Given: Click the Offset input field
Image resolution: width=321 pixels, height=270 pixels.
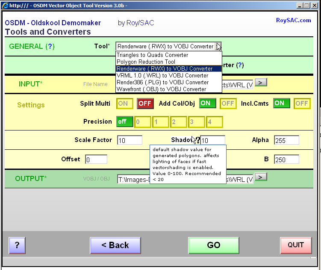Looking at the screenshot, I should click(96, 160).
